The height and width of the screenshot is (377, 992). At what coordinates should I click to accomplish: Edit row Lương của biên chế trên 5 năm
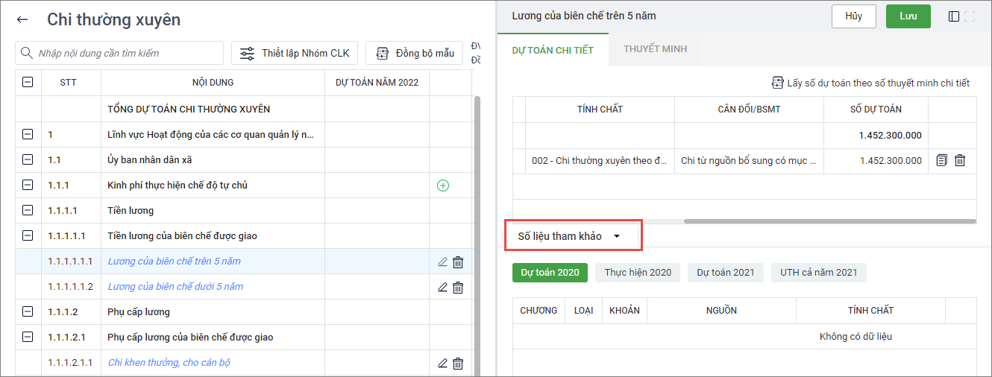pyautogui.click(x=442, y=262)
